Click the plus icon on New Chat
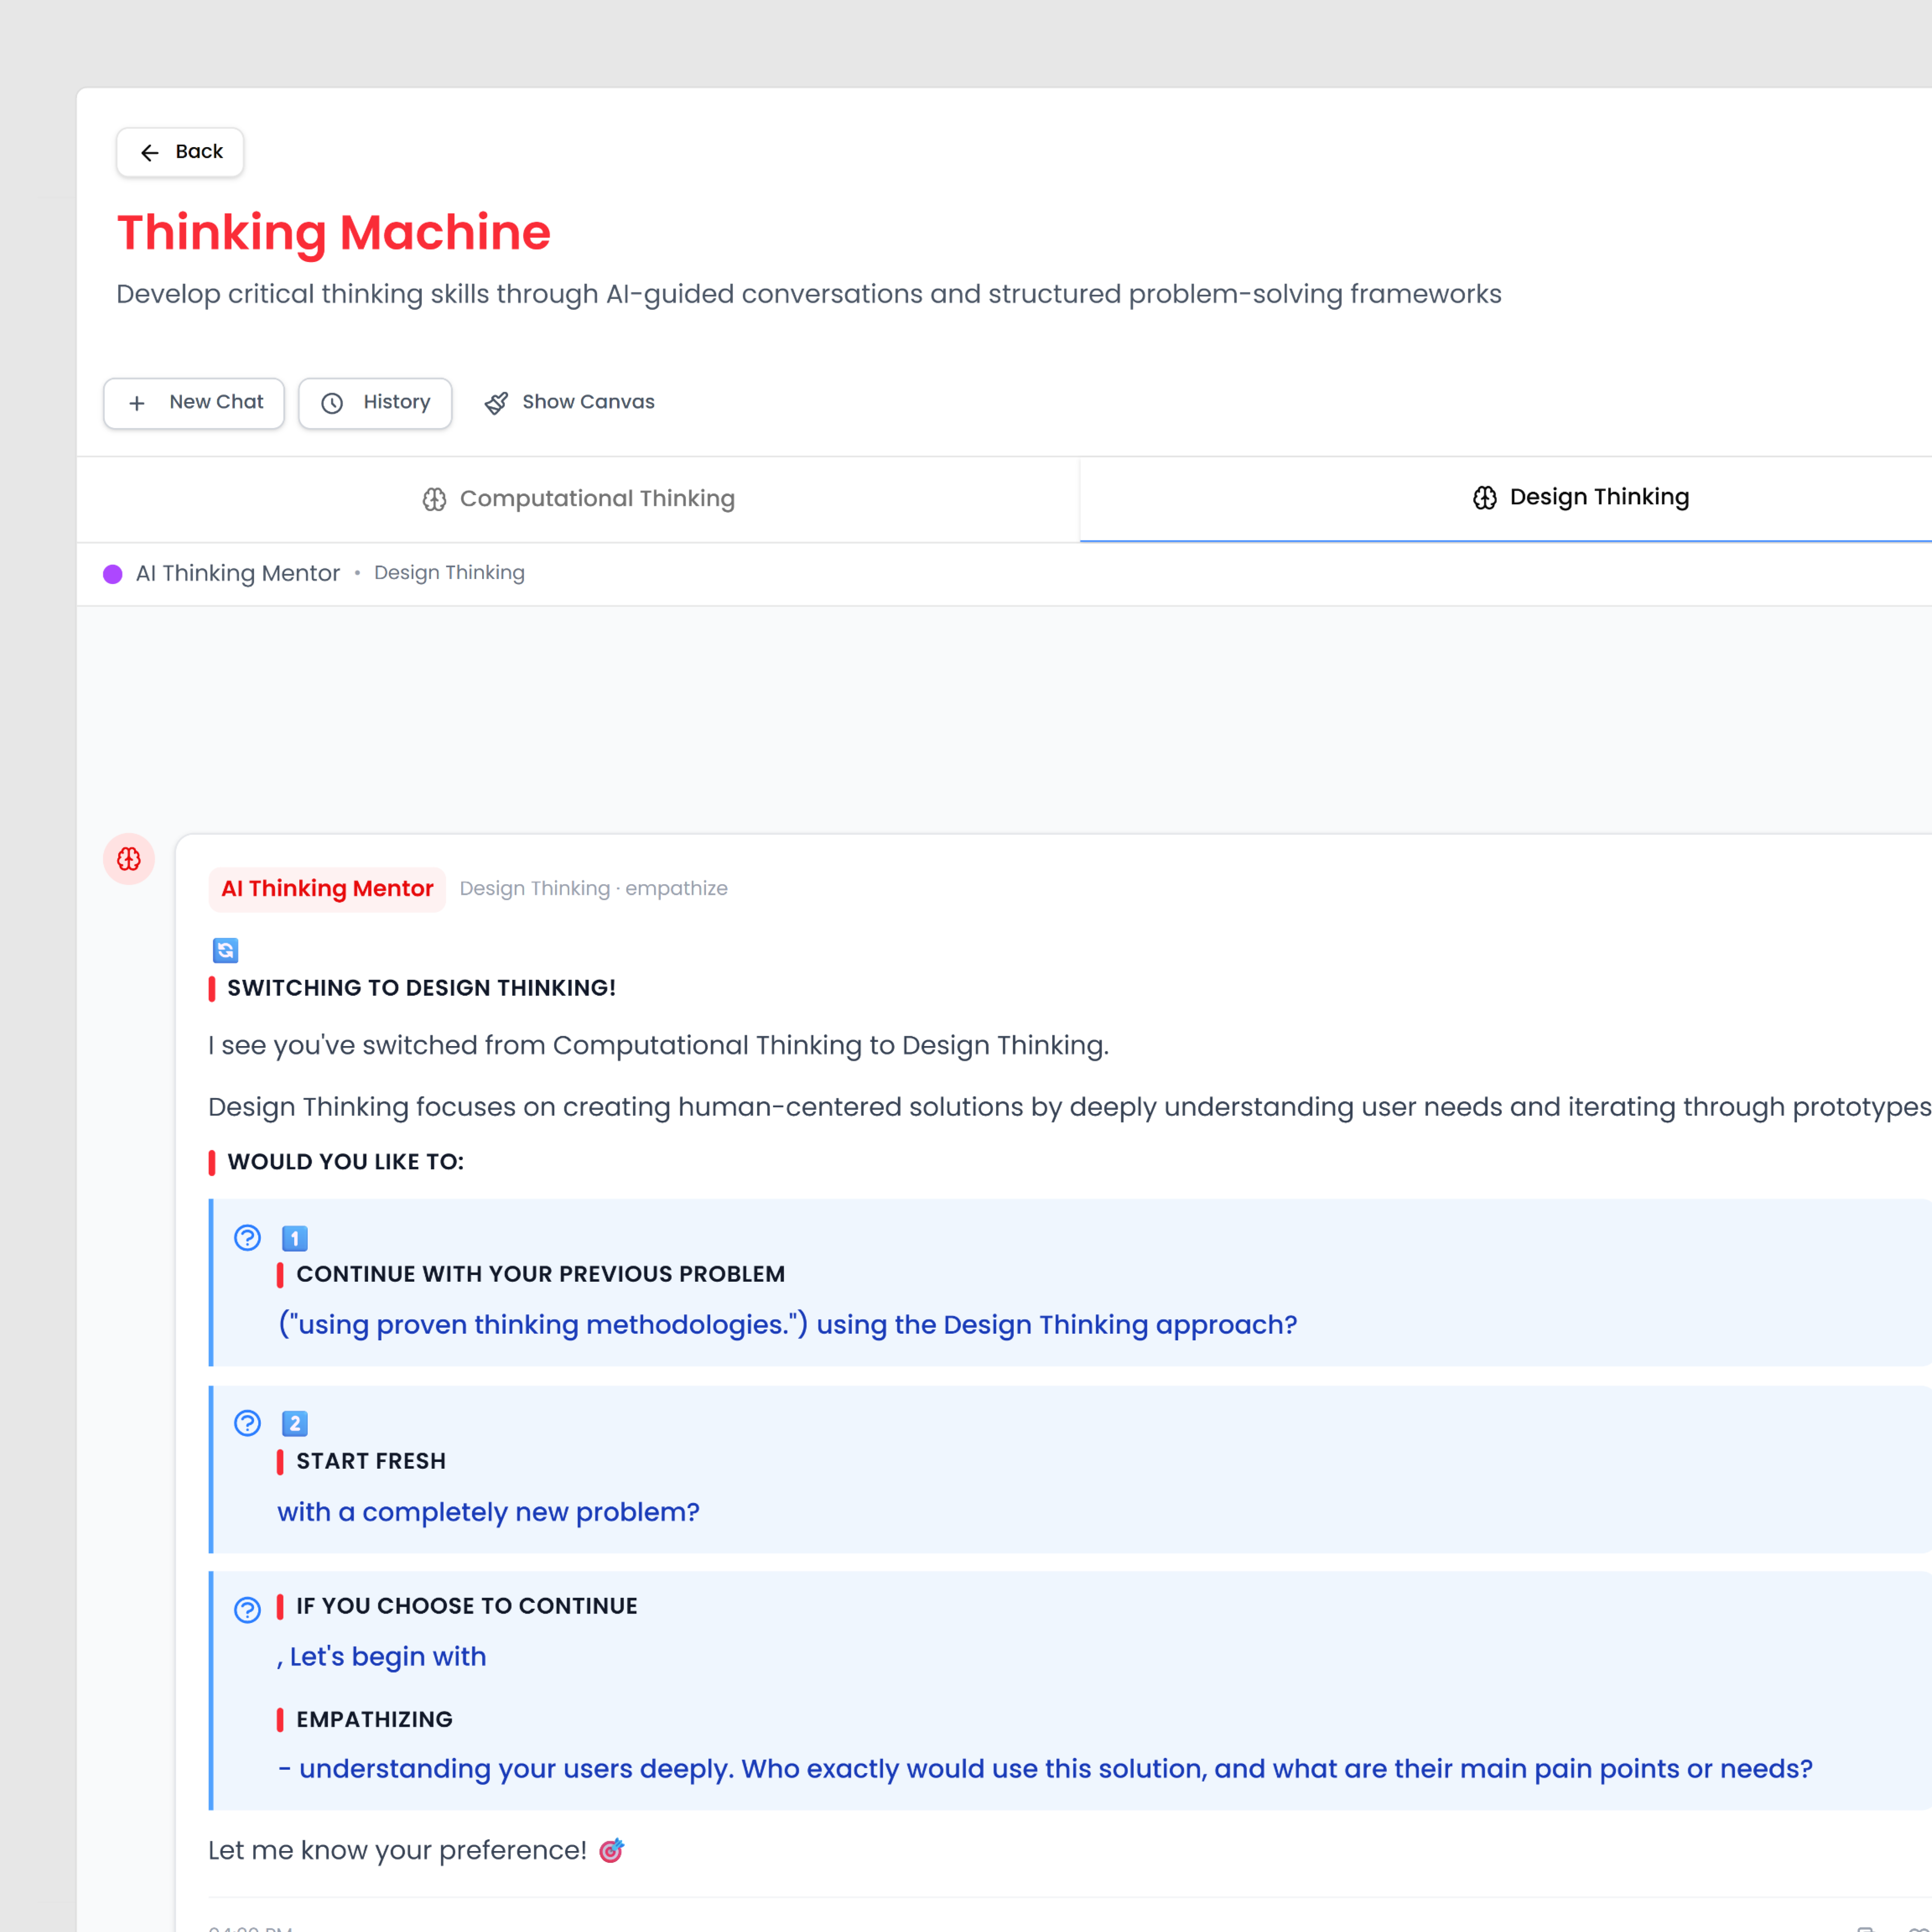Viewport: 1932px width, 1932px height. pyautogui.click(x=137, y=403)
